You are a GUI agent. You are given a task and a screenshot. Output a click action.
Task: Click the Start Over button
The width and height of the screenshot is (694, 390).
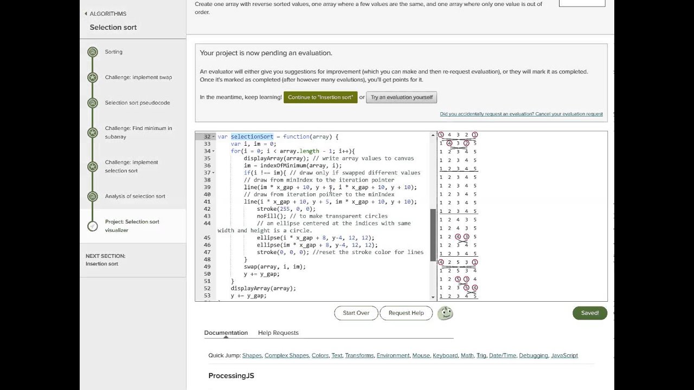tap(356, 313)
